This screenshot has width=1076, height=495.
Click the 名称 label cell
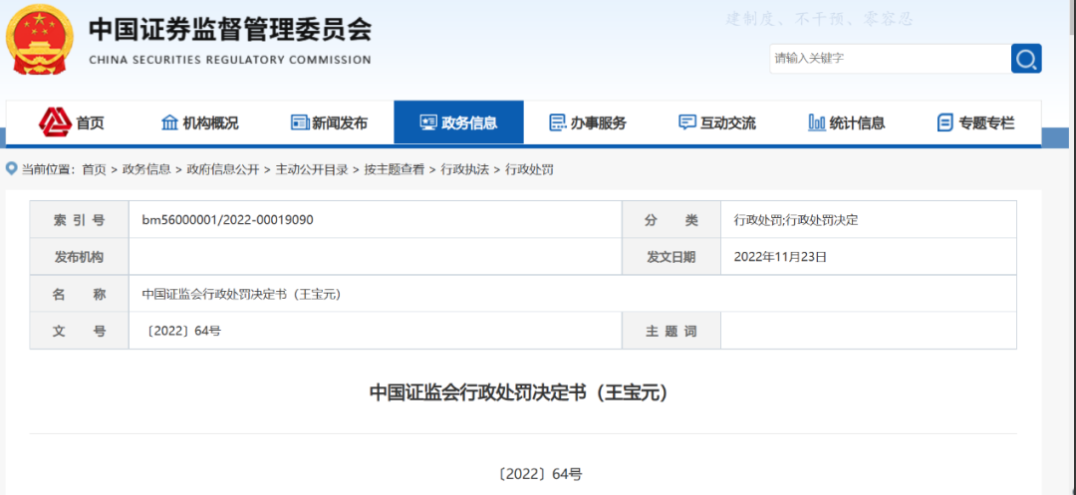[79, 294]
